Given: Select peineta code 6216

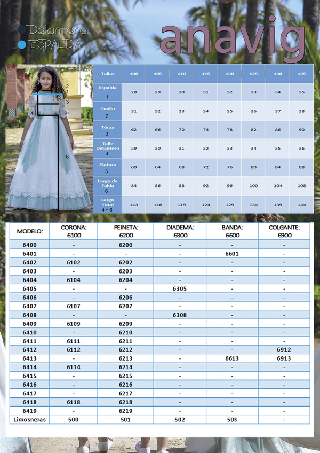Looking at the screenshot, I should tap(125, 385).
